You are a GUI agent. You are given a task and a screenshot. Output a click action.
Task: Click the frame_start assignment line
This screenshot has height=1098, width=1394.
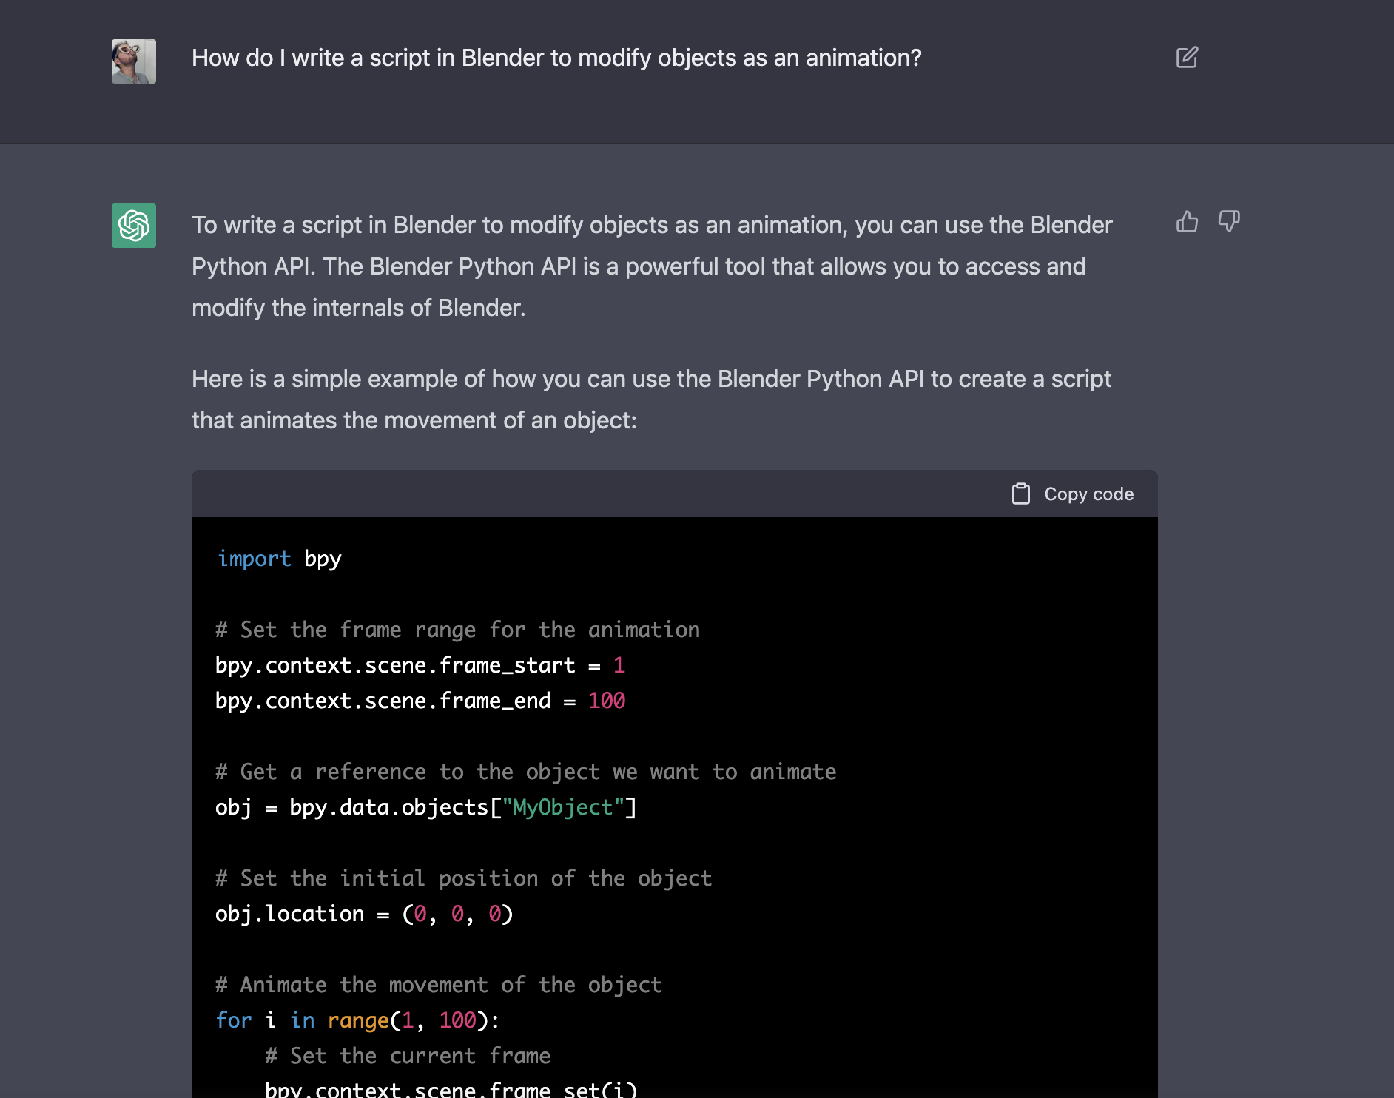click(x=420, y=665)
